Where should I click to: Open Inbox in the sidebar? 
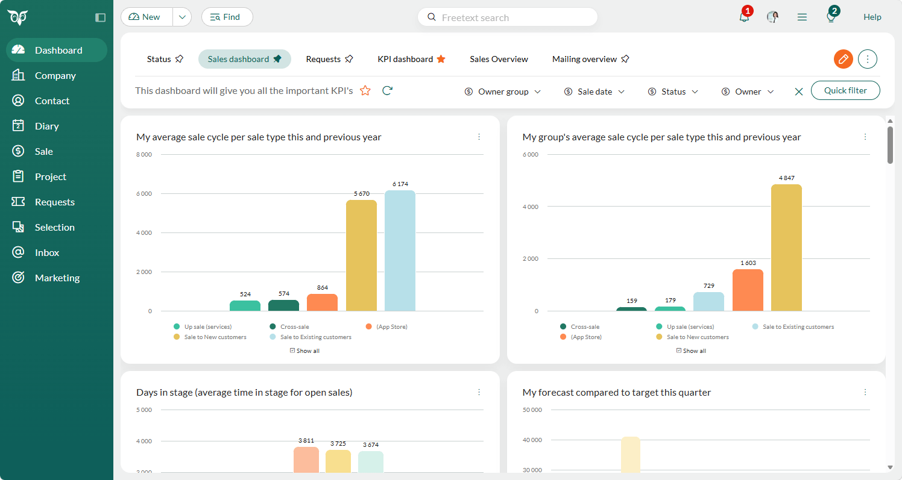click(x=57, y=252)
